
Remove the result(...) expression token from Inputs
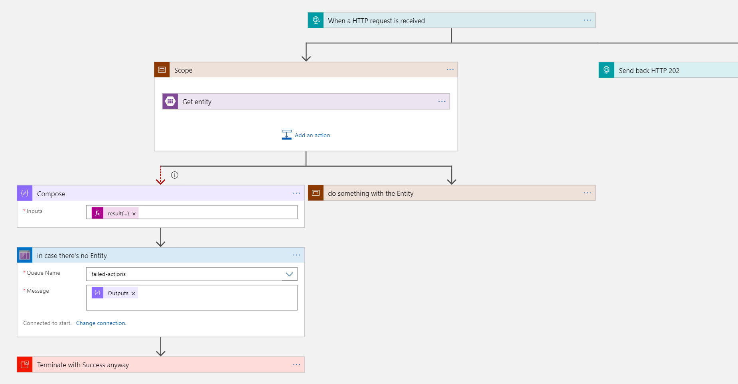tap(134, 214)
